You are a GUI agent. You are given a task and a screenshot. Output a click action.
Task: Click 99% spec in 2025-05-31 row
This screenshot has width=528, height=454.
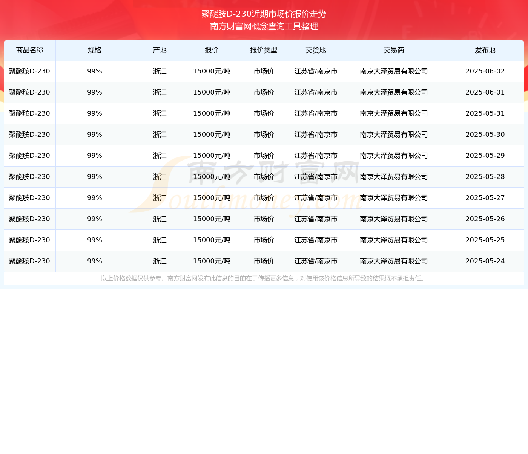click(95, 113)
